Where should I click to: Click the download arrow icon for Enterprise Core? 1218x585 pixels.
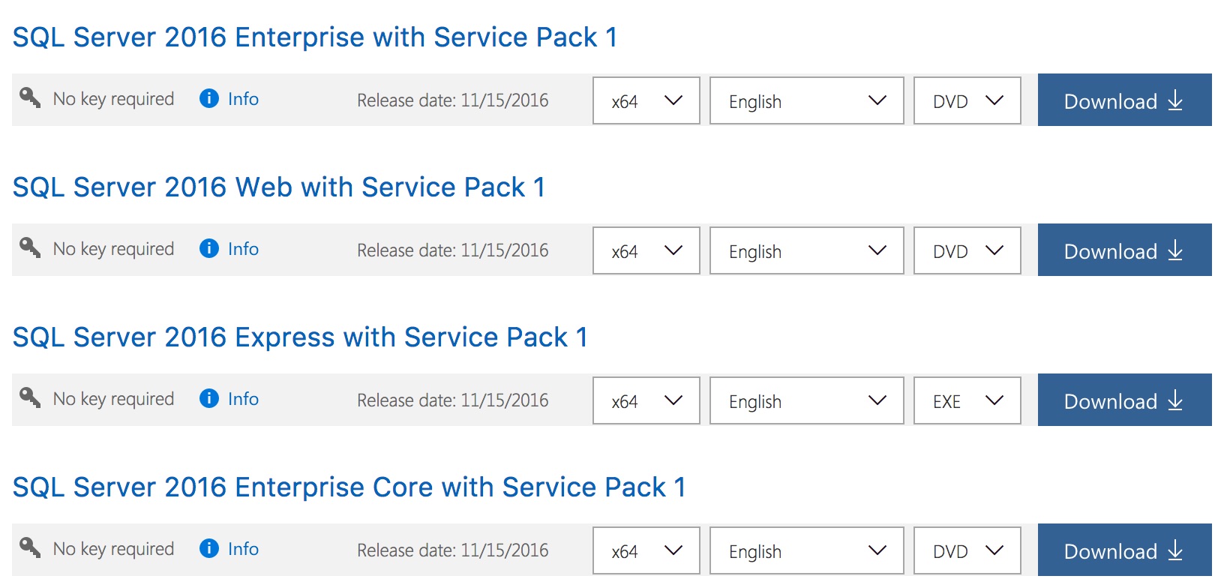point(1174,550)
